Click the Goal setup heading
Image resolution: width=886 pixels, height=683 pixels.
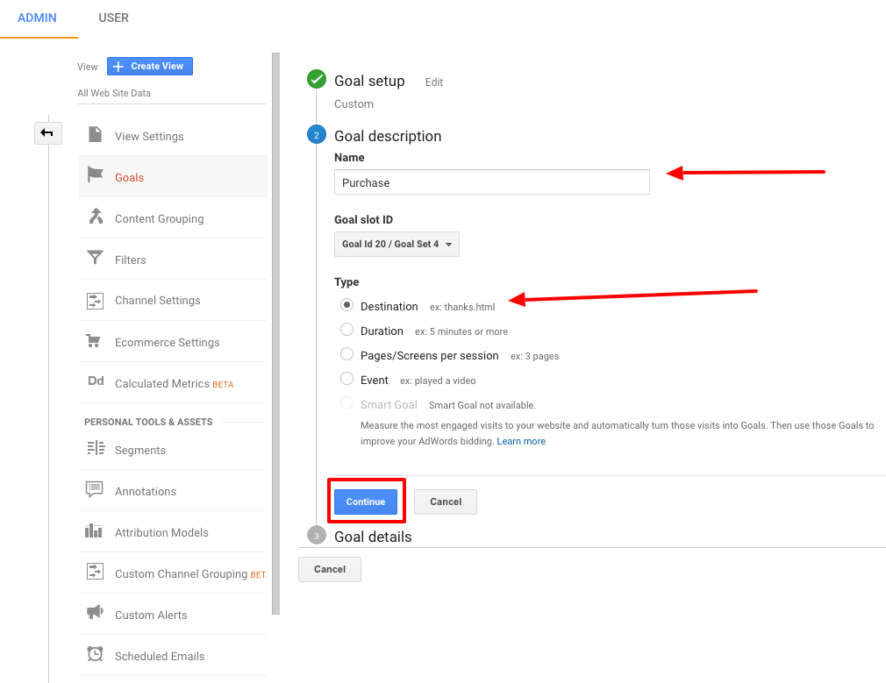click(x=369, y=81)
